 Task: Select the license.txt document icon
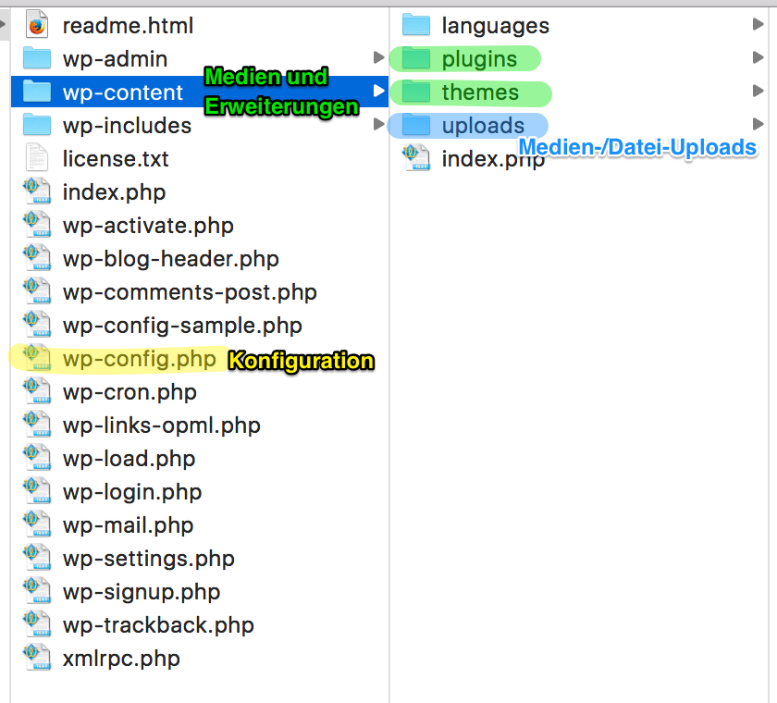35,158
